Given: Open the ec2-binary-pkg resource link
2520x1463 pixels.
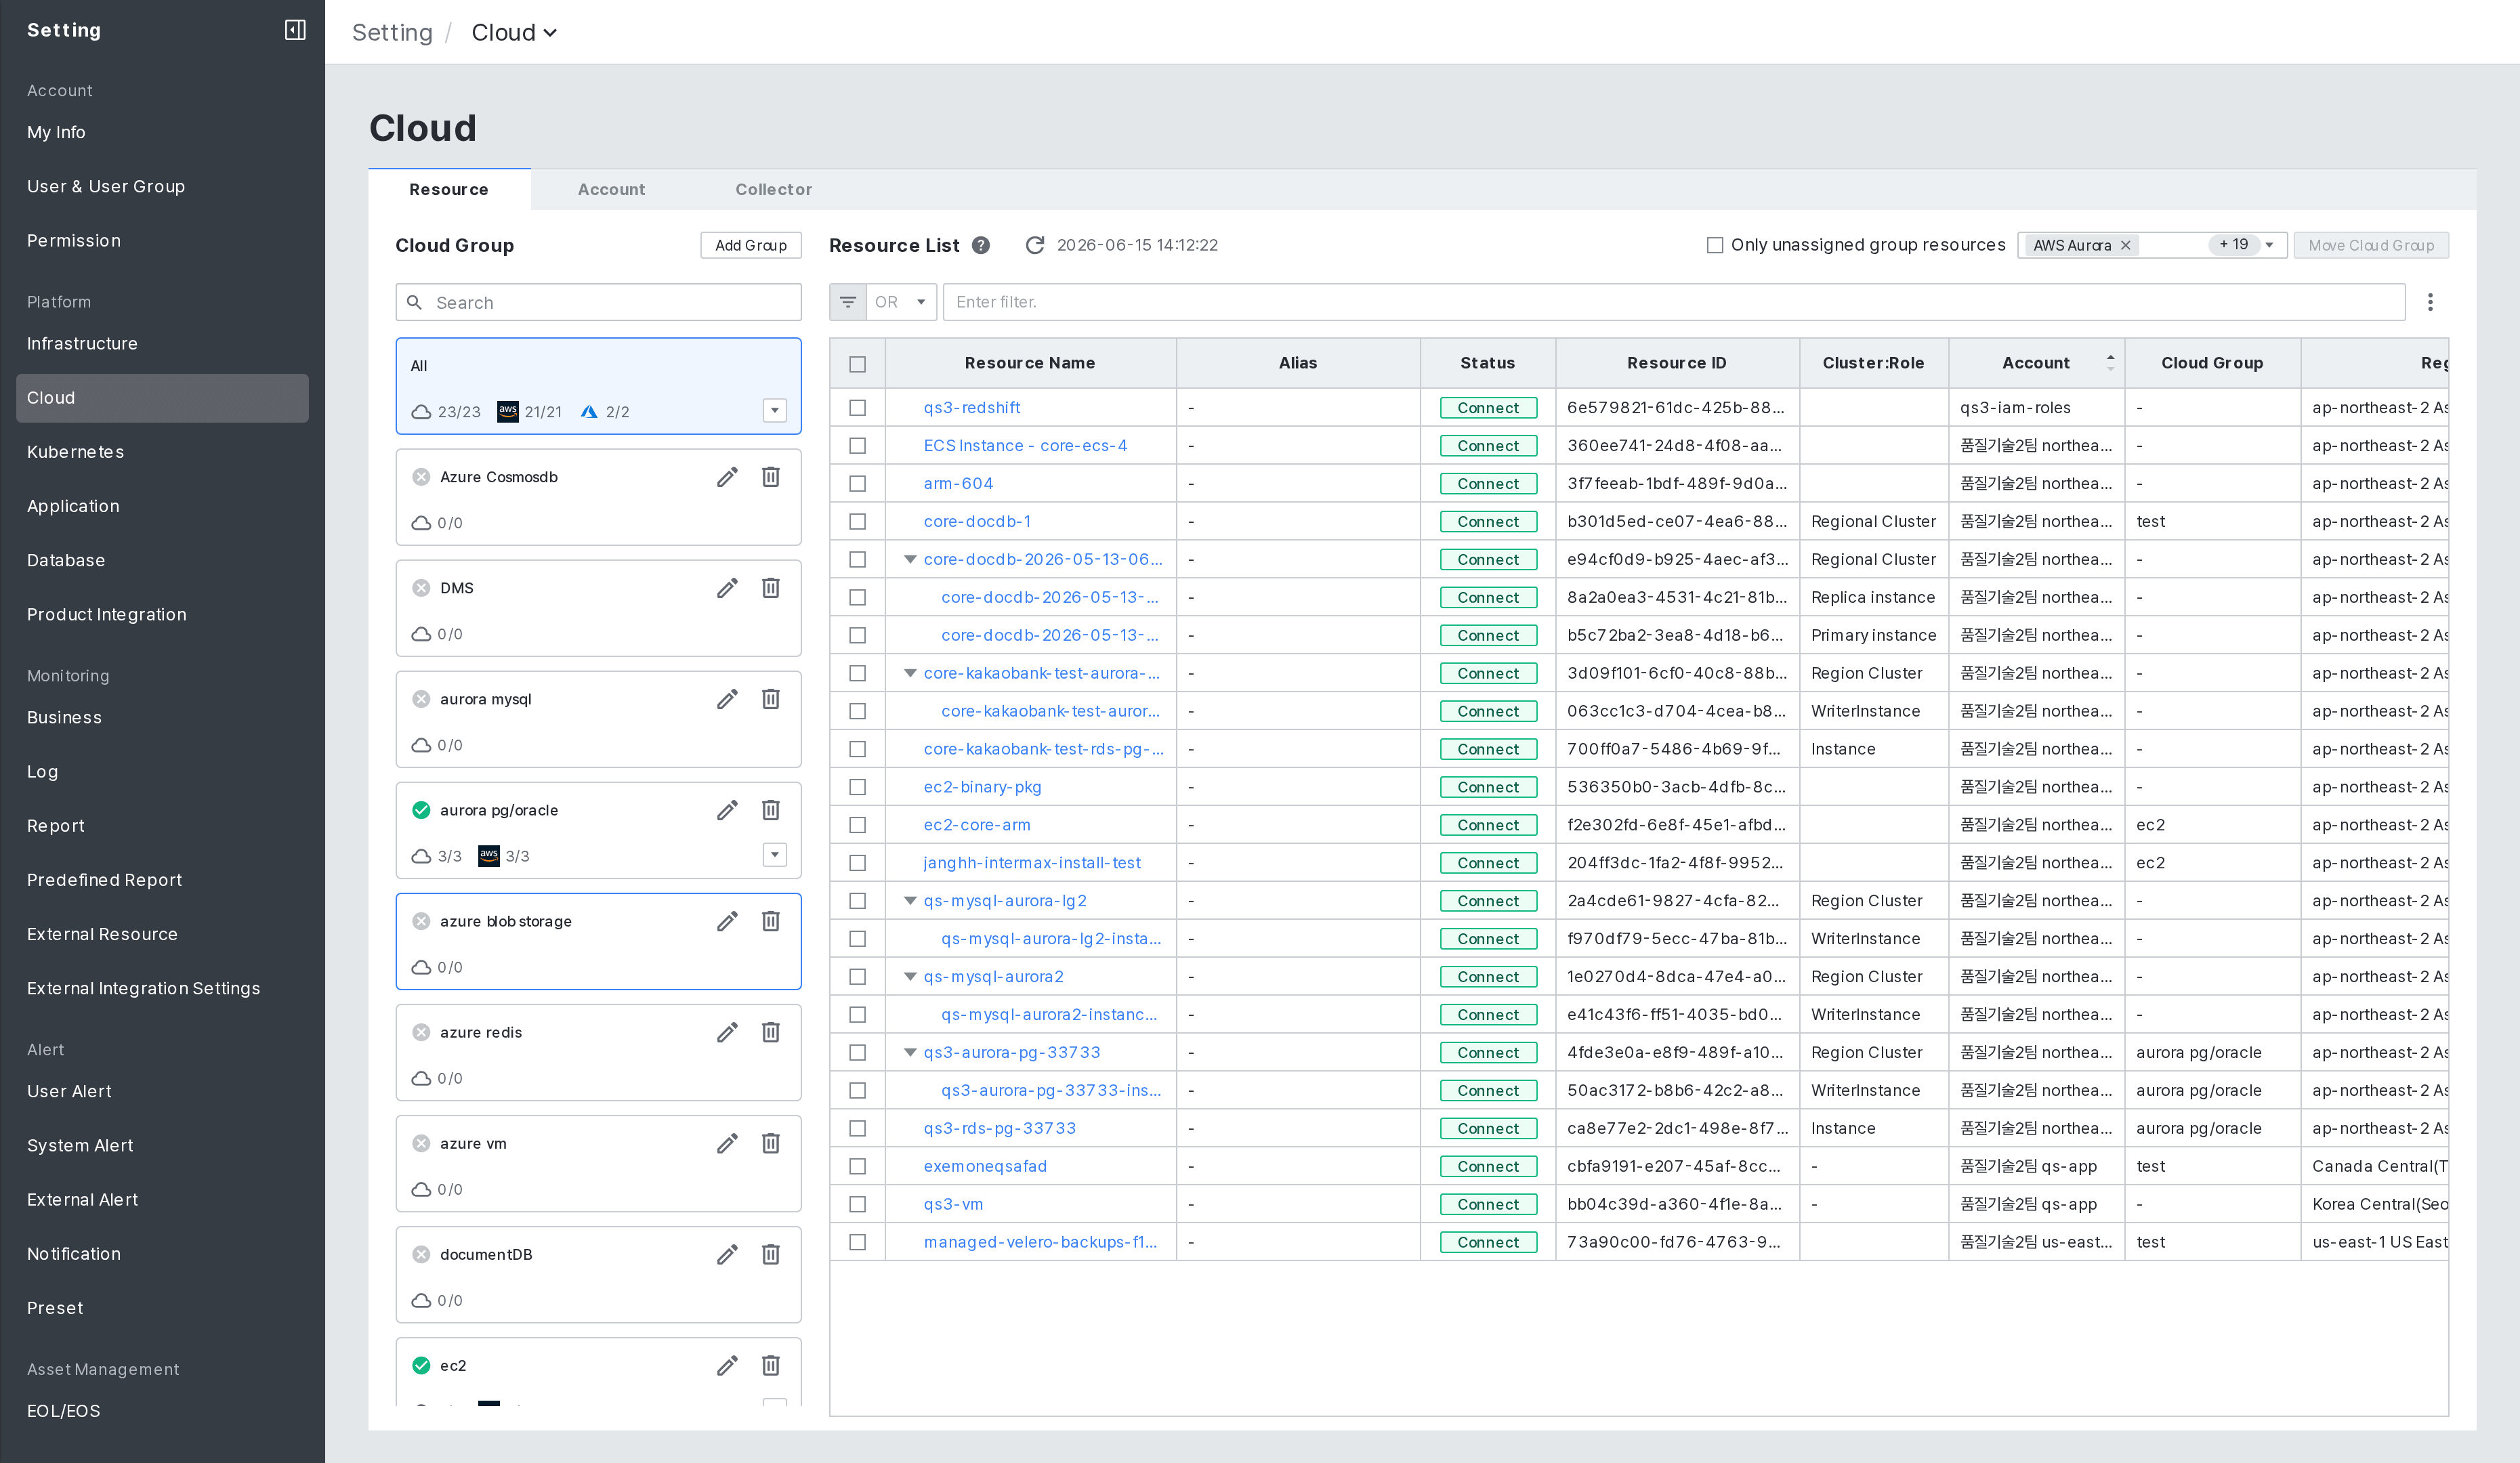Looking at the screenshot, I should [982, 787].
